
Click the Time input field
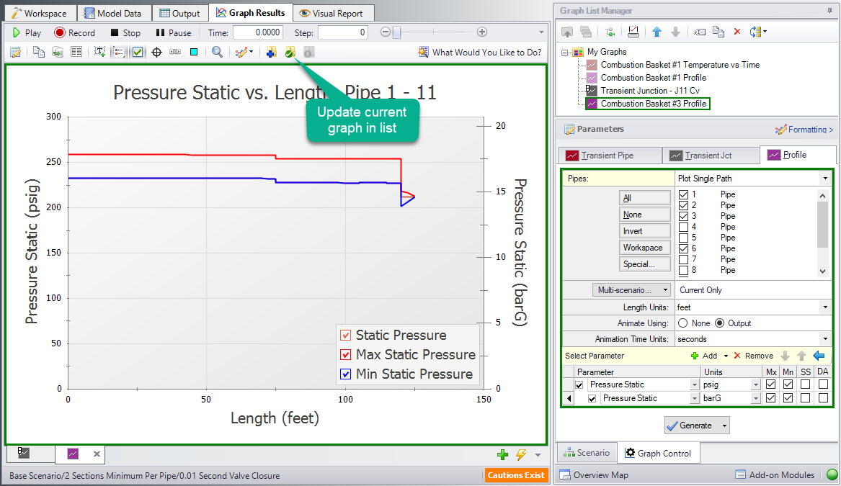[257, 32]
